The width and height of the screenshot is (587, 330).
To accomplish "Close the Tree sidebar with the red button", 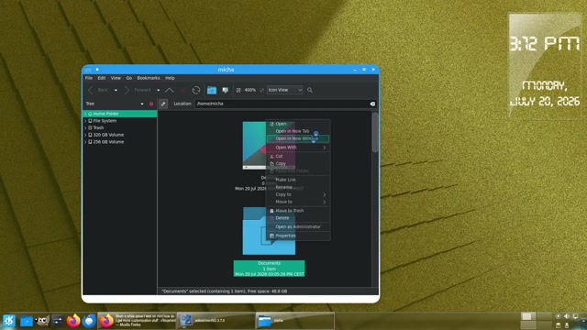I will [151, 104].
